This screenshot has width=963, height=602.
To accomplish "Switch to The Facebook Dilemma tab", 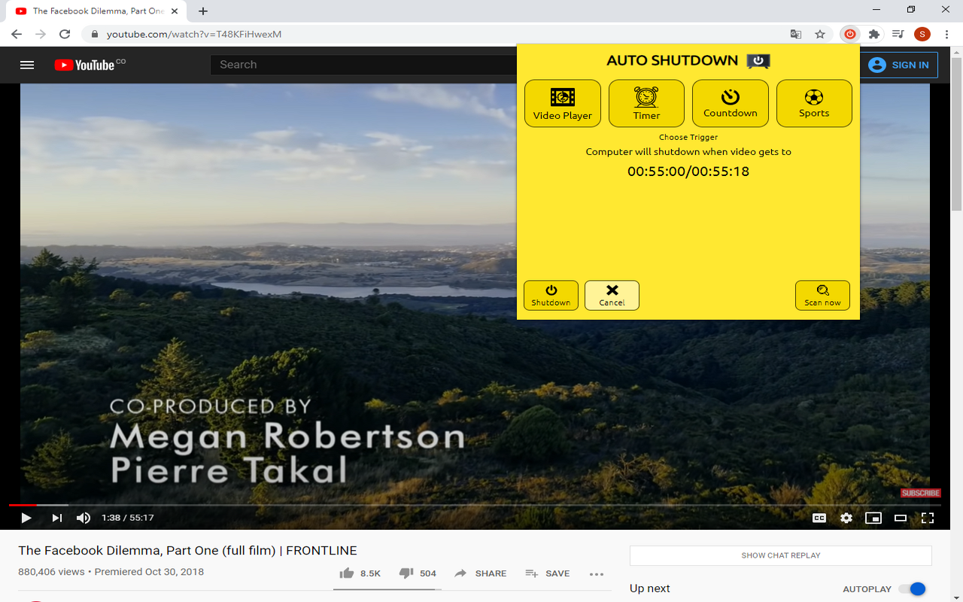I will point(90,11).
